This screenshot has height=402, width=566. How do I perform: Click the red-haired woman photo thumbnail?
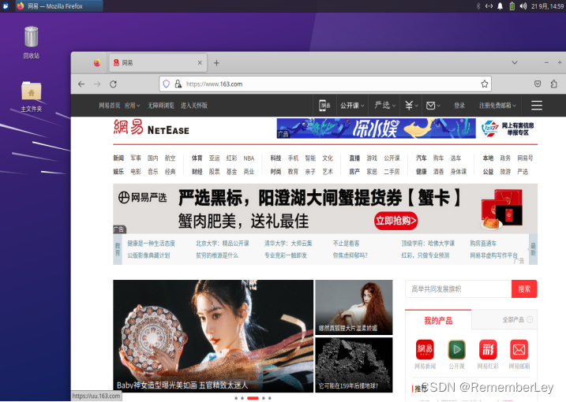pos(354,307)
